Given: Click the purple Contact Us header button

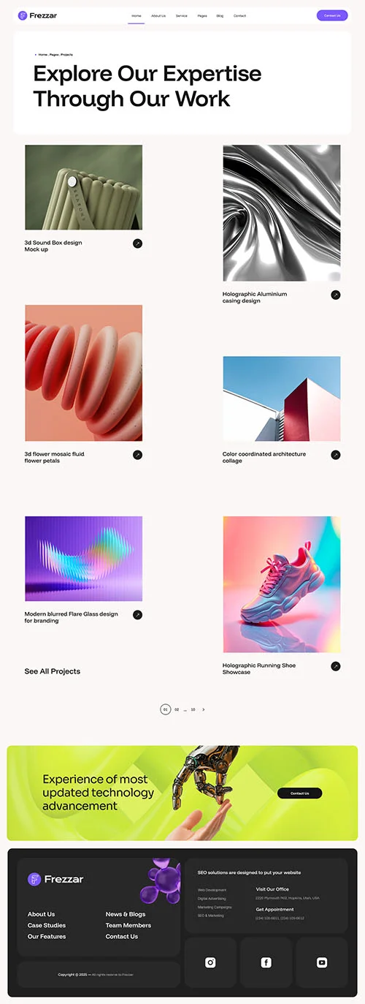Looking at the screenshot, I should [x=332, y=15].
